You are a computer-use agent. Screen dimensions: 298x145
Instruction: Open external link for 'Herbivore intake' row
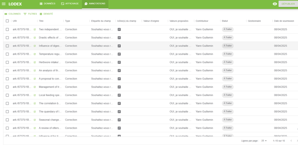pyautogui.click(x=35, y=62)
